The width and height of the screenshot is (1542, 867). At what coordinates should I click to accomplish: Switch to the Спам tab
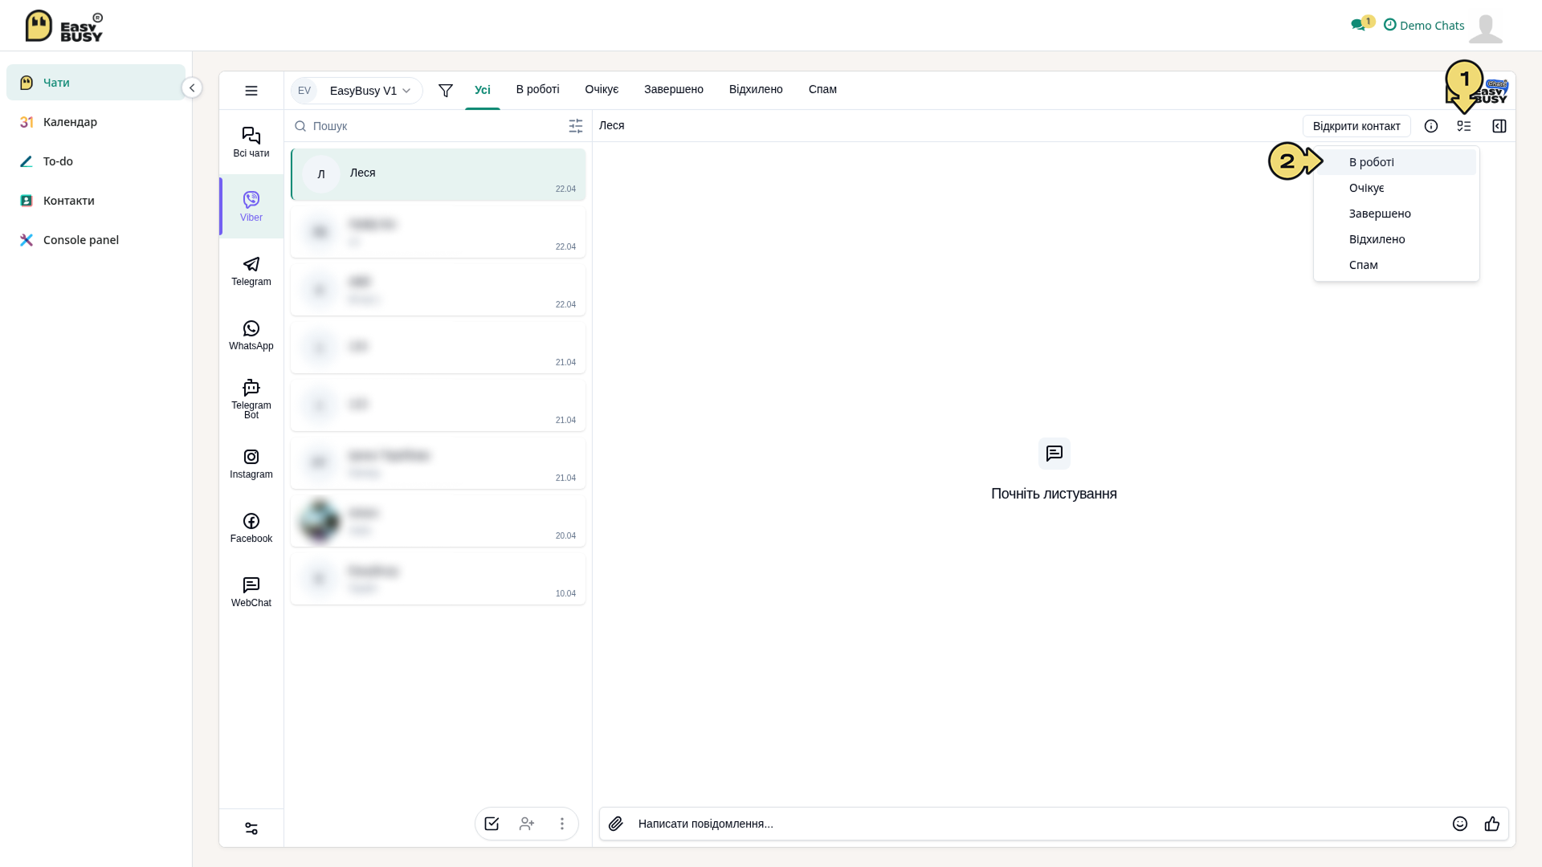(x=822, y=89)
